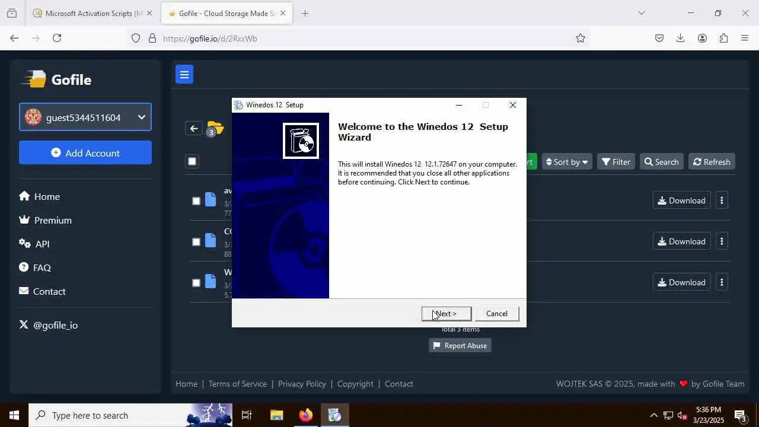This screenshot has width=759, height=427.
Task: Open footer Home link
Action: coord(186,384)
